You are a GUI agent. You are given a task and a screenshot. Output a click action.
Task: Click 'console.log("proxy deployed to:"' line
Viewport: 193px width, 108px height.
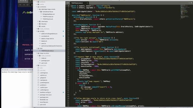pos(100,32)
